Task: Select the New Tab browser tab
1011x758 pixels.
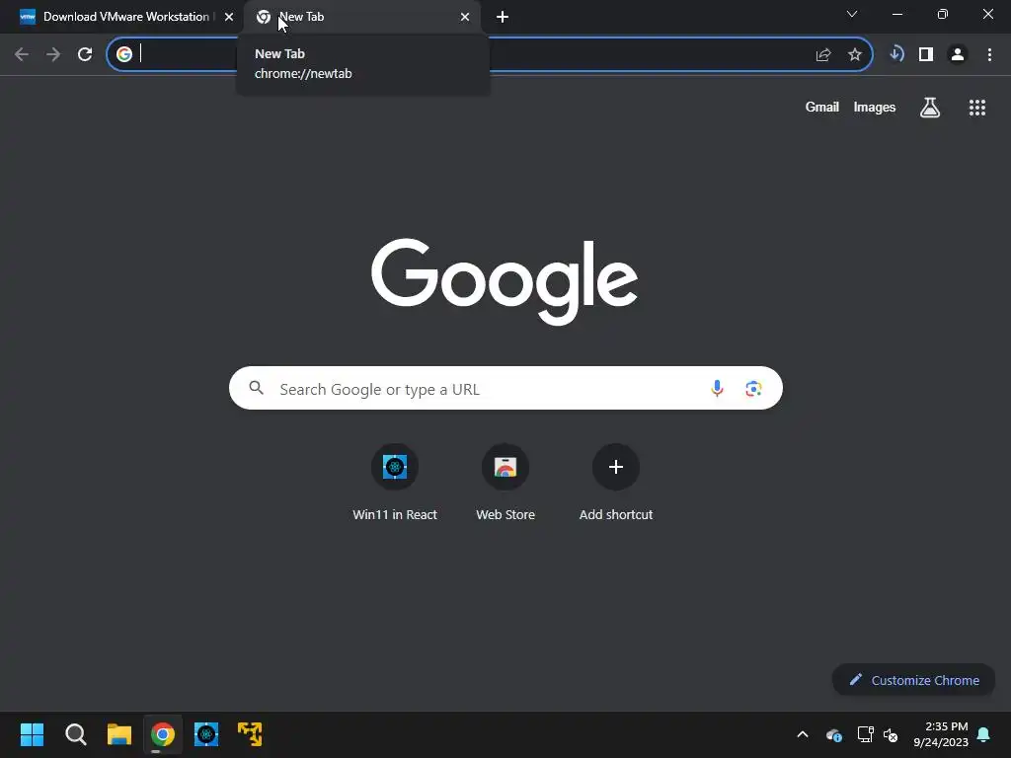Action: 361,17
